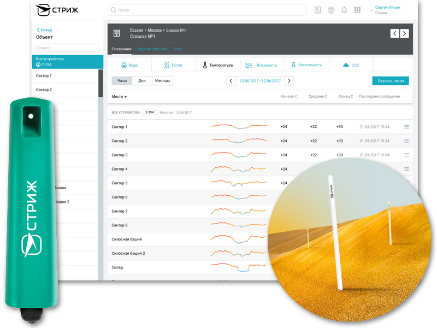Sort table by Место column
437x328 pixels.
tap(119, 97)
